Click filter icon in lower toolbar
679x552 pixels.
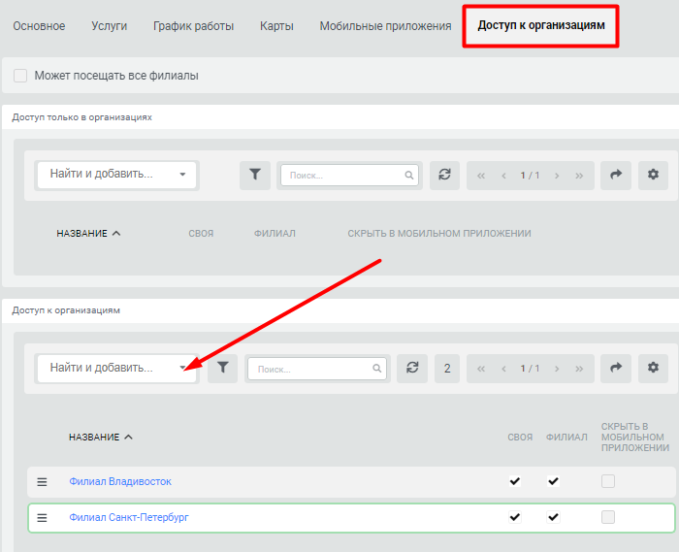tap(222, 369)
